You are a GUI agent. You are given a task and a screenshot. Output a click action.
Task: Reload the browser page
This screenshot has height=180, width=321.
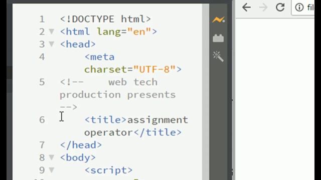pos(280,7)
